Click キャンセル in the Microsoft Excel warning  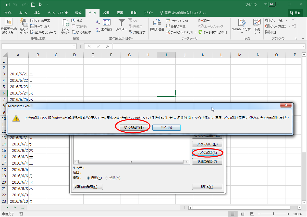click(x=167, y=128)
